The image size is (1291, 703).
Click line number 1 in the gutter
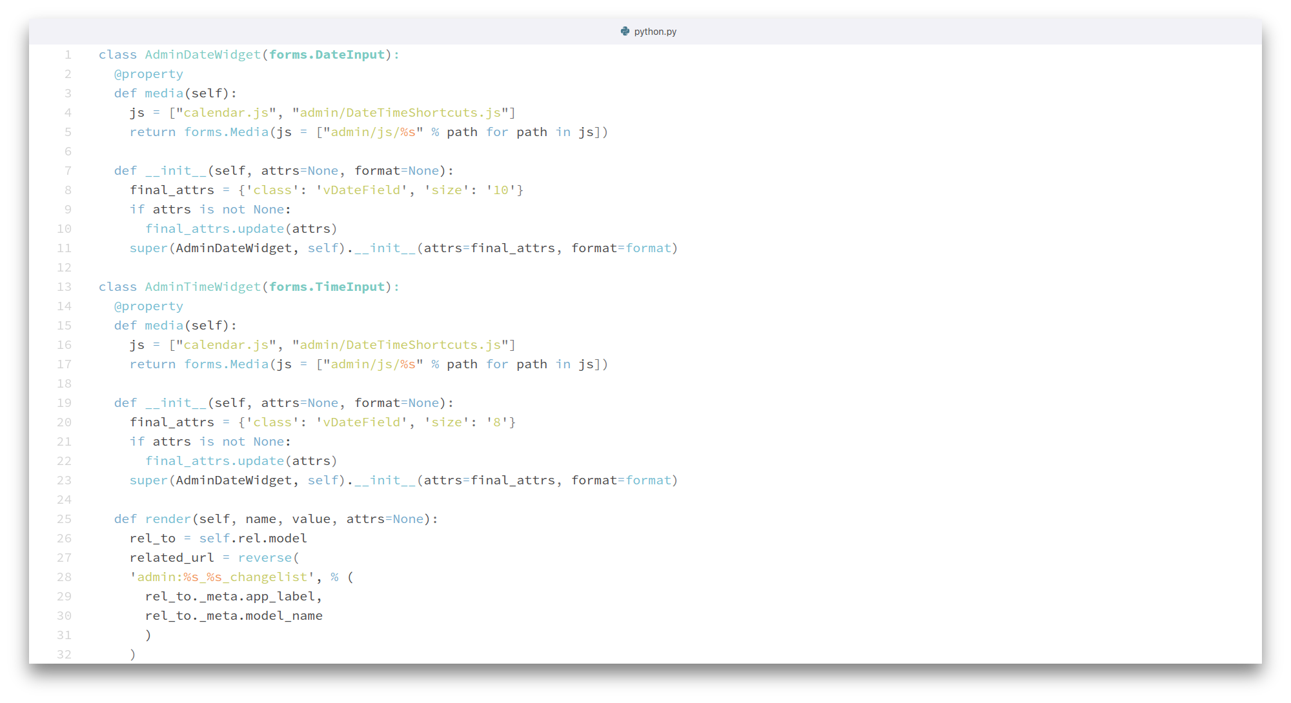(68, 55)
